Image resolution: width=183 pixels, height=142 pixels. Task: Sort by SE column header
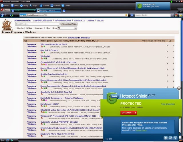click(x=164, y=41)
